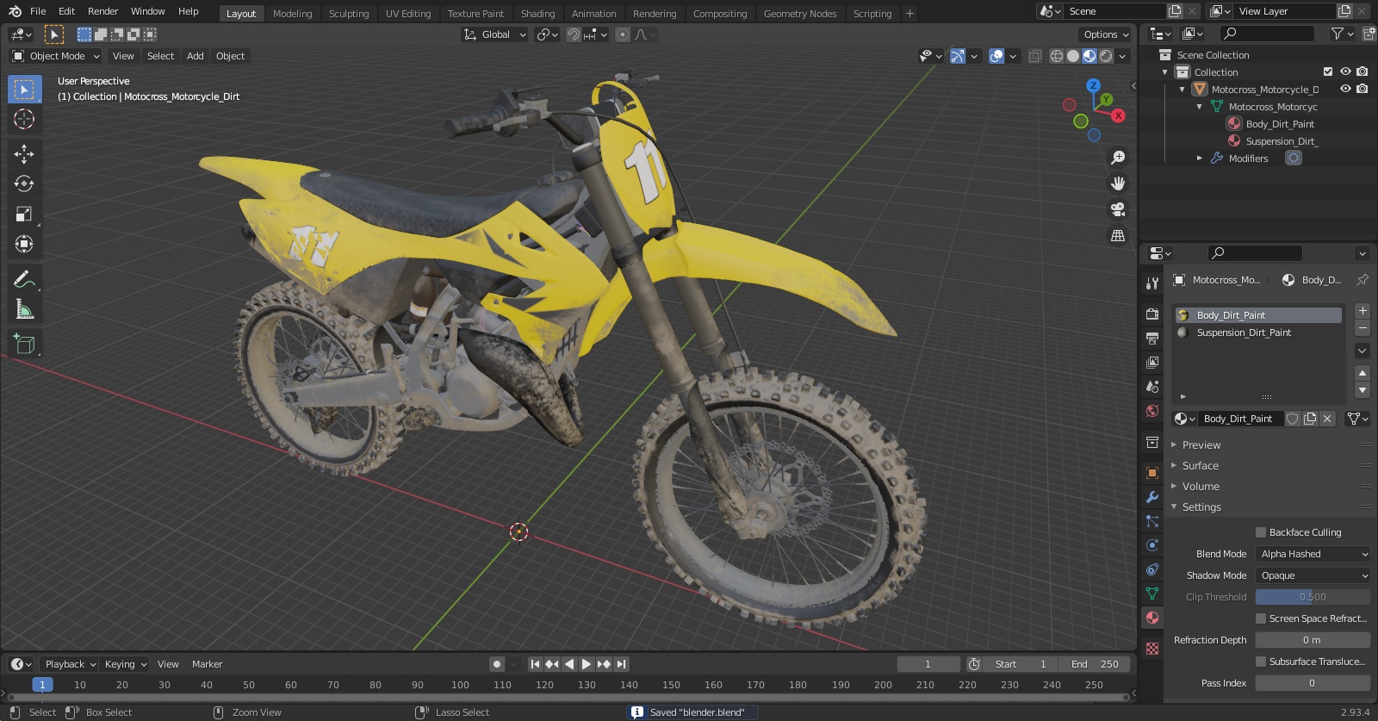Enable Backface Culling checkbox
The width and height of the screenshot is (1378, 721).
coord(1261,532)
